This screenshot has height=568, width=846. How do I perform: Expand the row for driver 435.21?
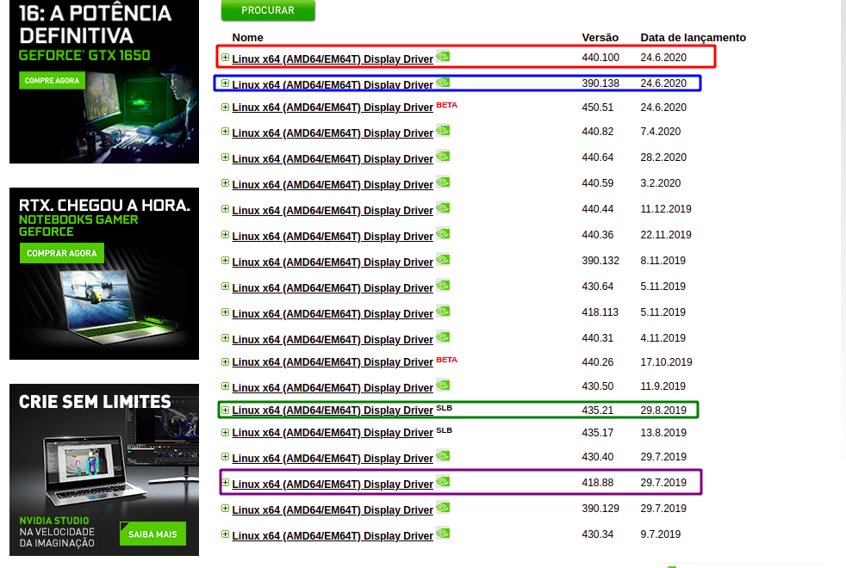(226, 411)
